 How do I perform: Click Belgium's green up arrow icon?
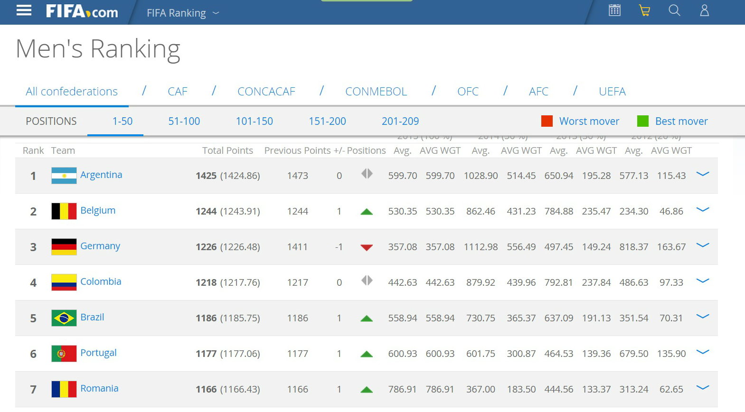[x=367, y=212]
